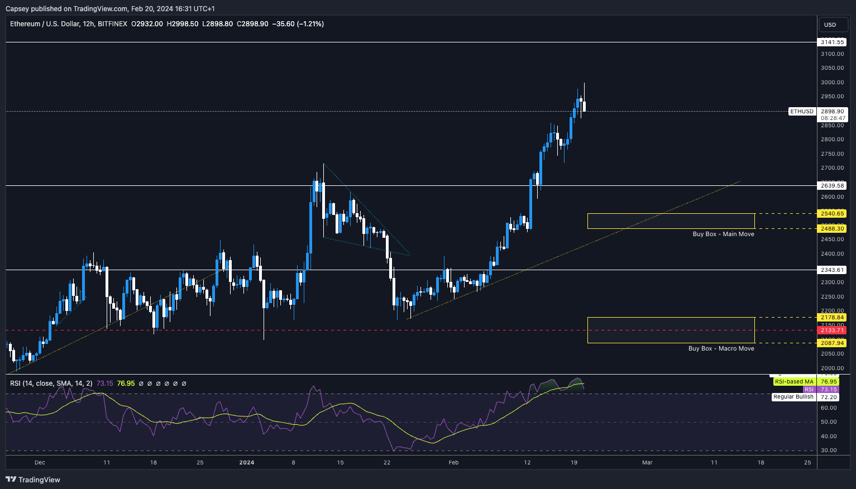856x489 pixels.
Task: Click the ETHUSD price label tag
Action: pos(801,112)
